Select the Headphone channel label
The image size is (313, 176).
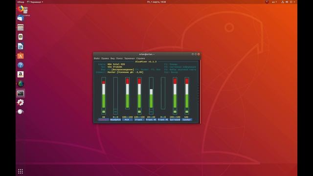[115, 119]
